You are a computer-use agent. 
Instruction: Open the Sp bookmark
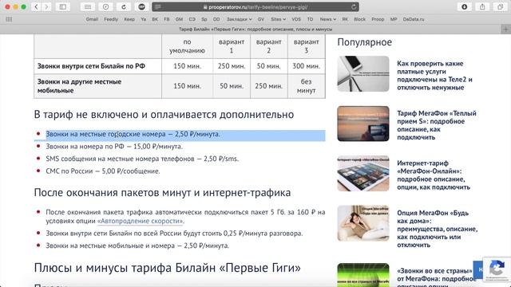[204, 19]
